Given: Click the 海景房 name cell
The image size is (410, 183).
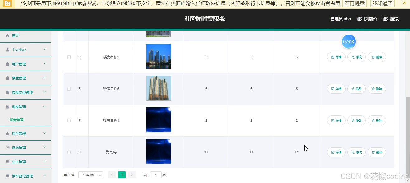Looking at the screenshot, I should [111, 152].
